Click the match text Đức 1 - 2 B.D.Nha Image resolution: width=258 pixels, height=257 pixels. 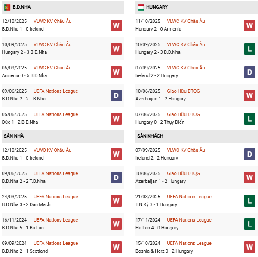click(x=20, y=122)
